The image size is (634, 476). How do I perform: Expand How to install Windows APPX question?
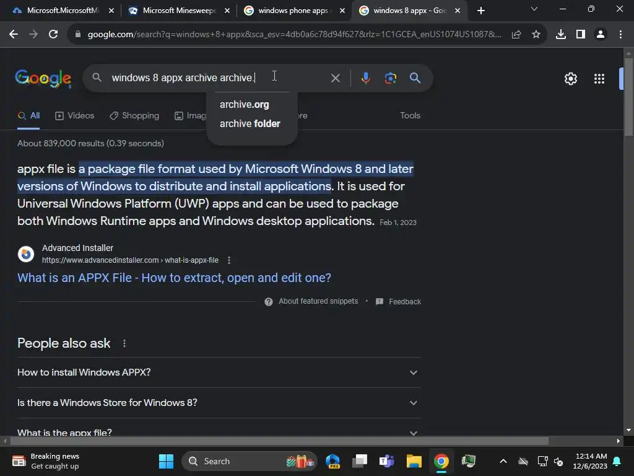219,372
